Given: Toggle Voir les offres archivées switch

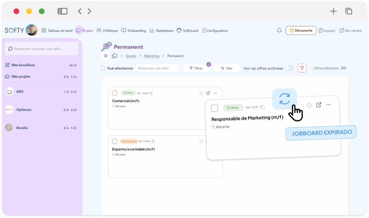Looking at the screenshot, I should click(x=289, y=68).
